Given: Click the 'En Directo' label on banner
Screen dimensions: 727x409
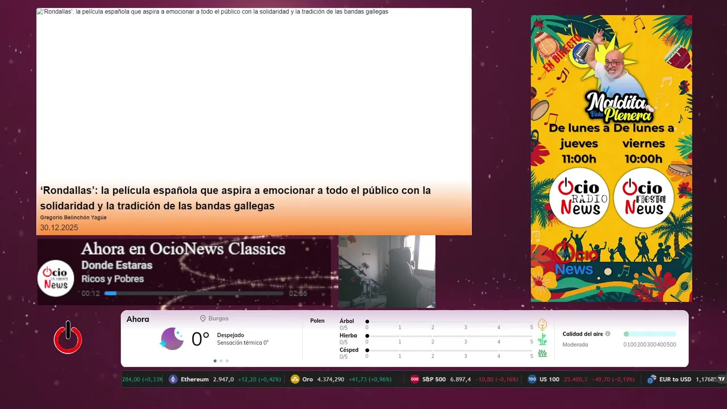Looking at the screenshot, I should point(562,53).
